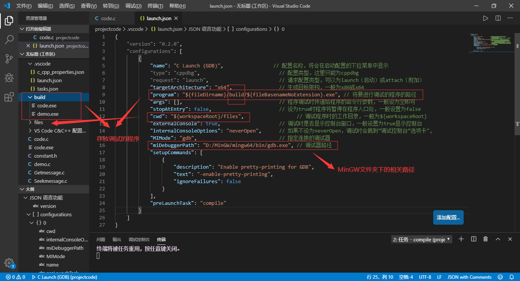The image size is (520, 281).
Task: Change JSON with Comments language mode
Action: 469,277
